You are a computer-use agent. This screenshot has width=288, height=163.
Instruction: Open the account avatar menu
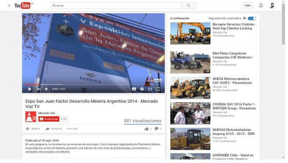click(x=272, y=5)
